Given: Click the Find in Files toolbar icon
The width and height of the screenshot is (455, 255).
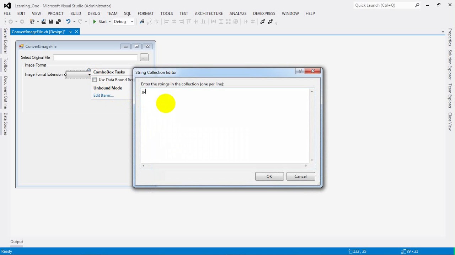Looking at the screenshot, I should [142, 22].
